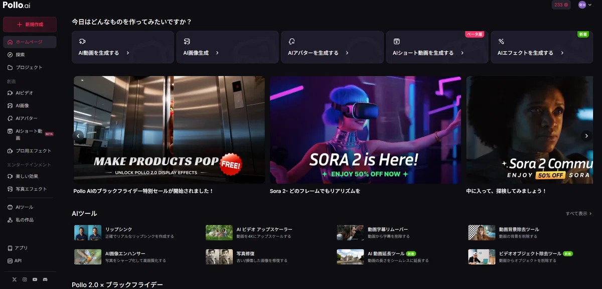Click the Ai画像生成 card
This screenshot has height=289, width=602.
[x=228, y=47]
